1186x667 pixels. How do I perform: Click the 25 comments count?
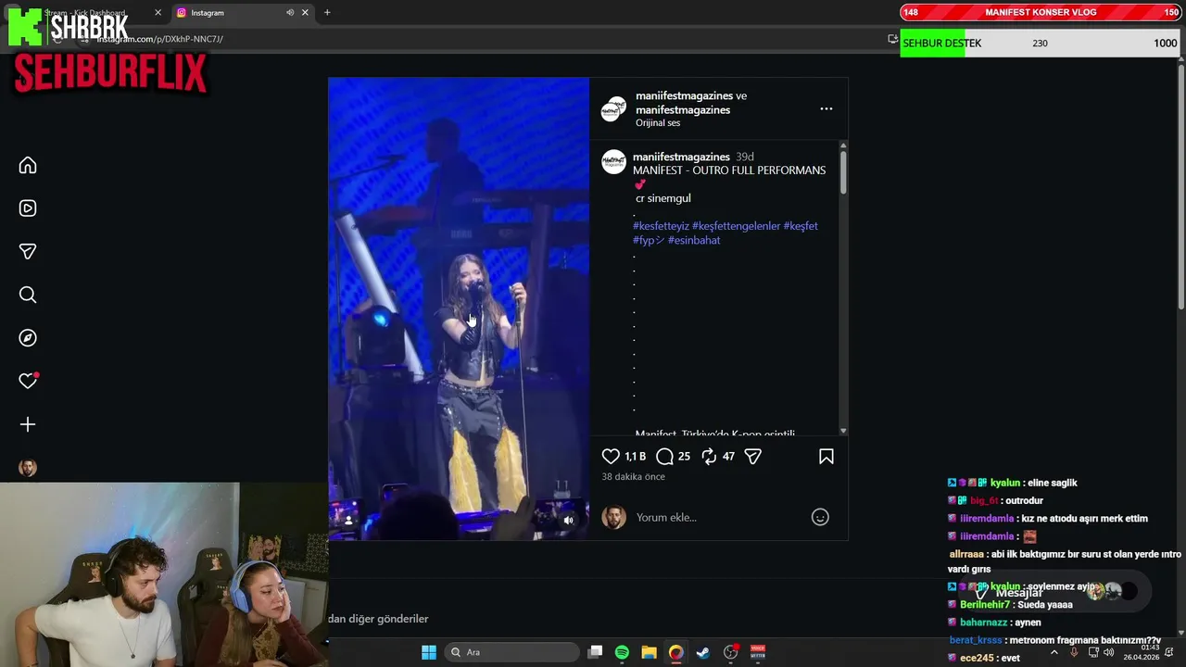pos(684,457)
